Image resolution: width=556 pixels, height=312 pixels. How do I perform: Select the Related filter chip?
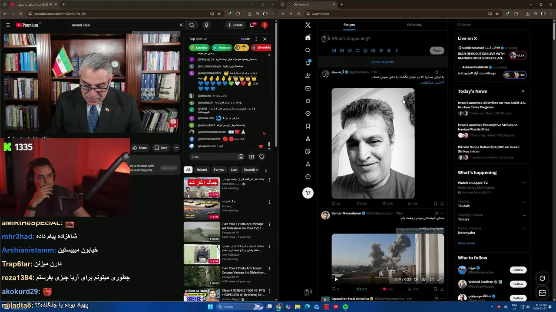point(202,170)
